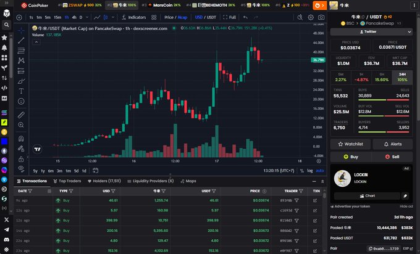Copy the pair address 0xab0...1759
The width and height of the screenshot is (420, 254).
[384, 248]
